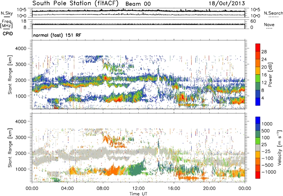Screen dimensions: 283x196
Task: Click the Power scale tick label "20"
Action: point(264,67)
